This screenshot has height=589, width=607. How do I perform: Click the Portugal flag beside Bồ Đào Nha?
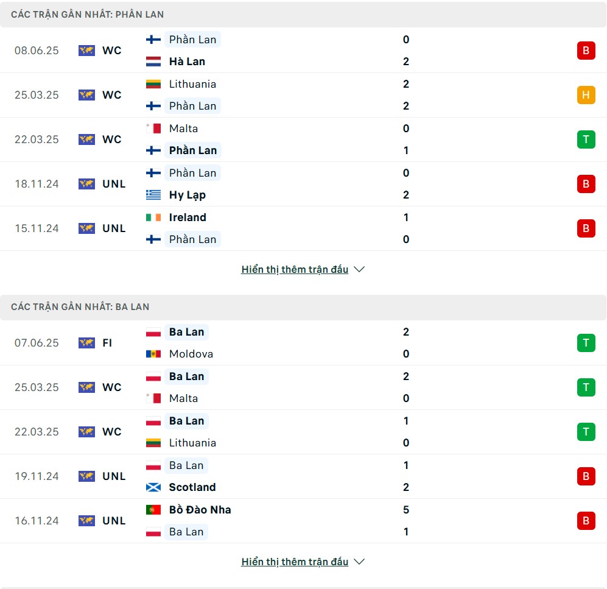(153, 510)
